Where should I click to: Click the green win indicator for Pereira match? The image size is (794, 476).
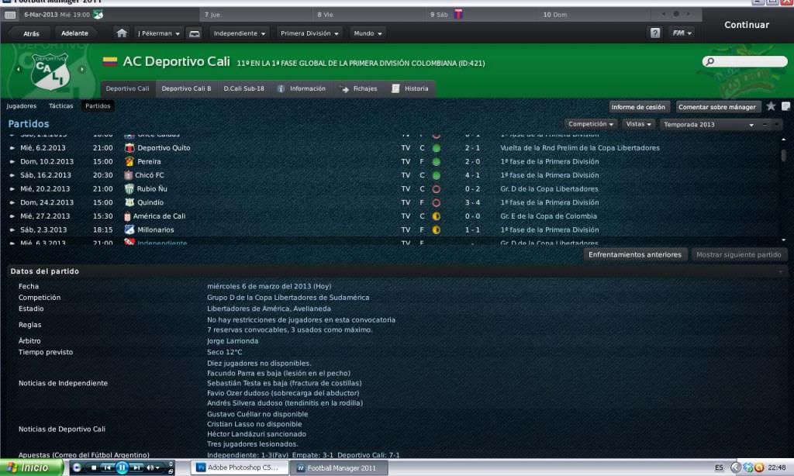pos(436,162)
